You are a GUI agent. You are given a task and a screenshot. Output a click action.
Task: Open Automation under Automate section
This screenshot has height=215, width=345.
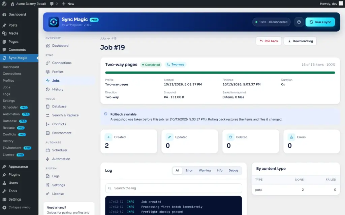(x=69, y=159)
